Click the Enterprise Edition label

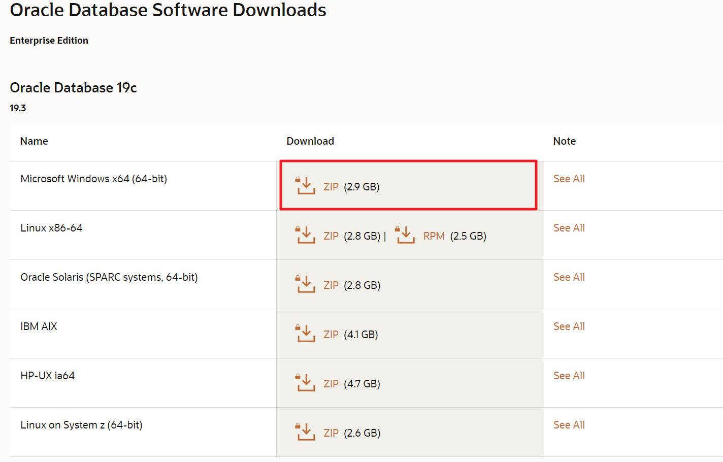click(49, 41)
